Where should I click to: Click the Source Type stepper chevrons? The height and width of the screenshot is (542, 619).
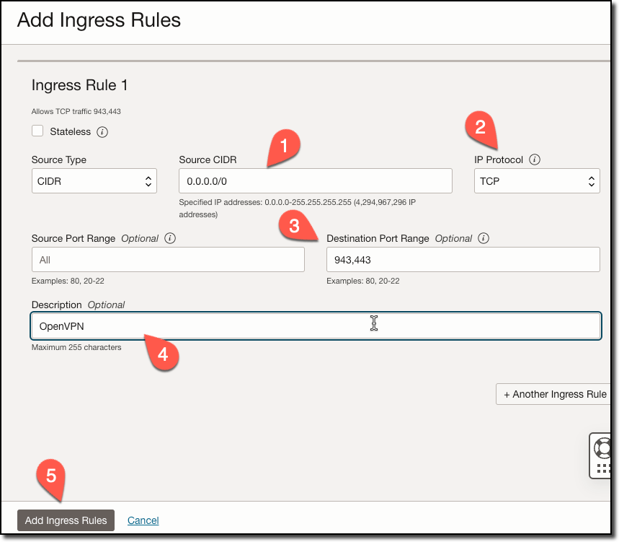point(148,180)
